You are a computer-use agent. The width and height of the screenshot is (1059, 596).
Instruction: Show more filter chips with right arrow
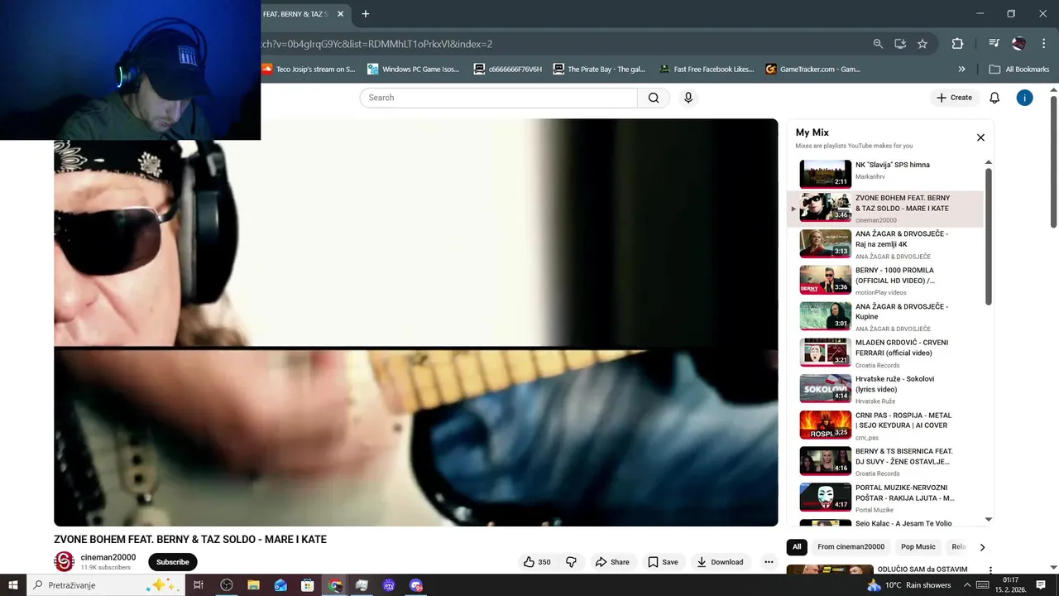click(982, 547)
